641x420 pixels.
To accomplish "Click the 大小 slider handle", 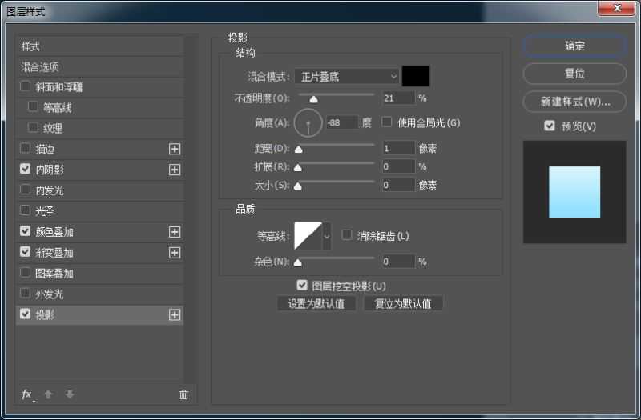I will (x=298, y=186).
